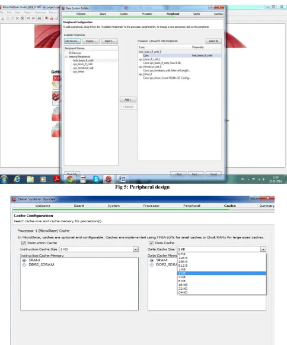Select xps_bram_if_cntlr_1 in processor peripherals list
Screen dimensions: 287x345
[x=149, y=59]
